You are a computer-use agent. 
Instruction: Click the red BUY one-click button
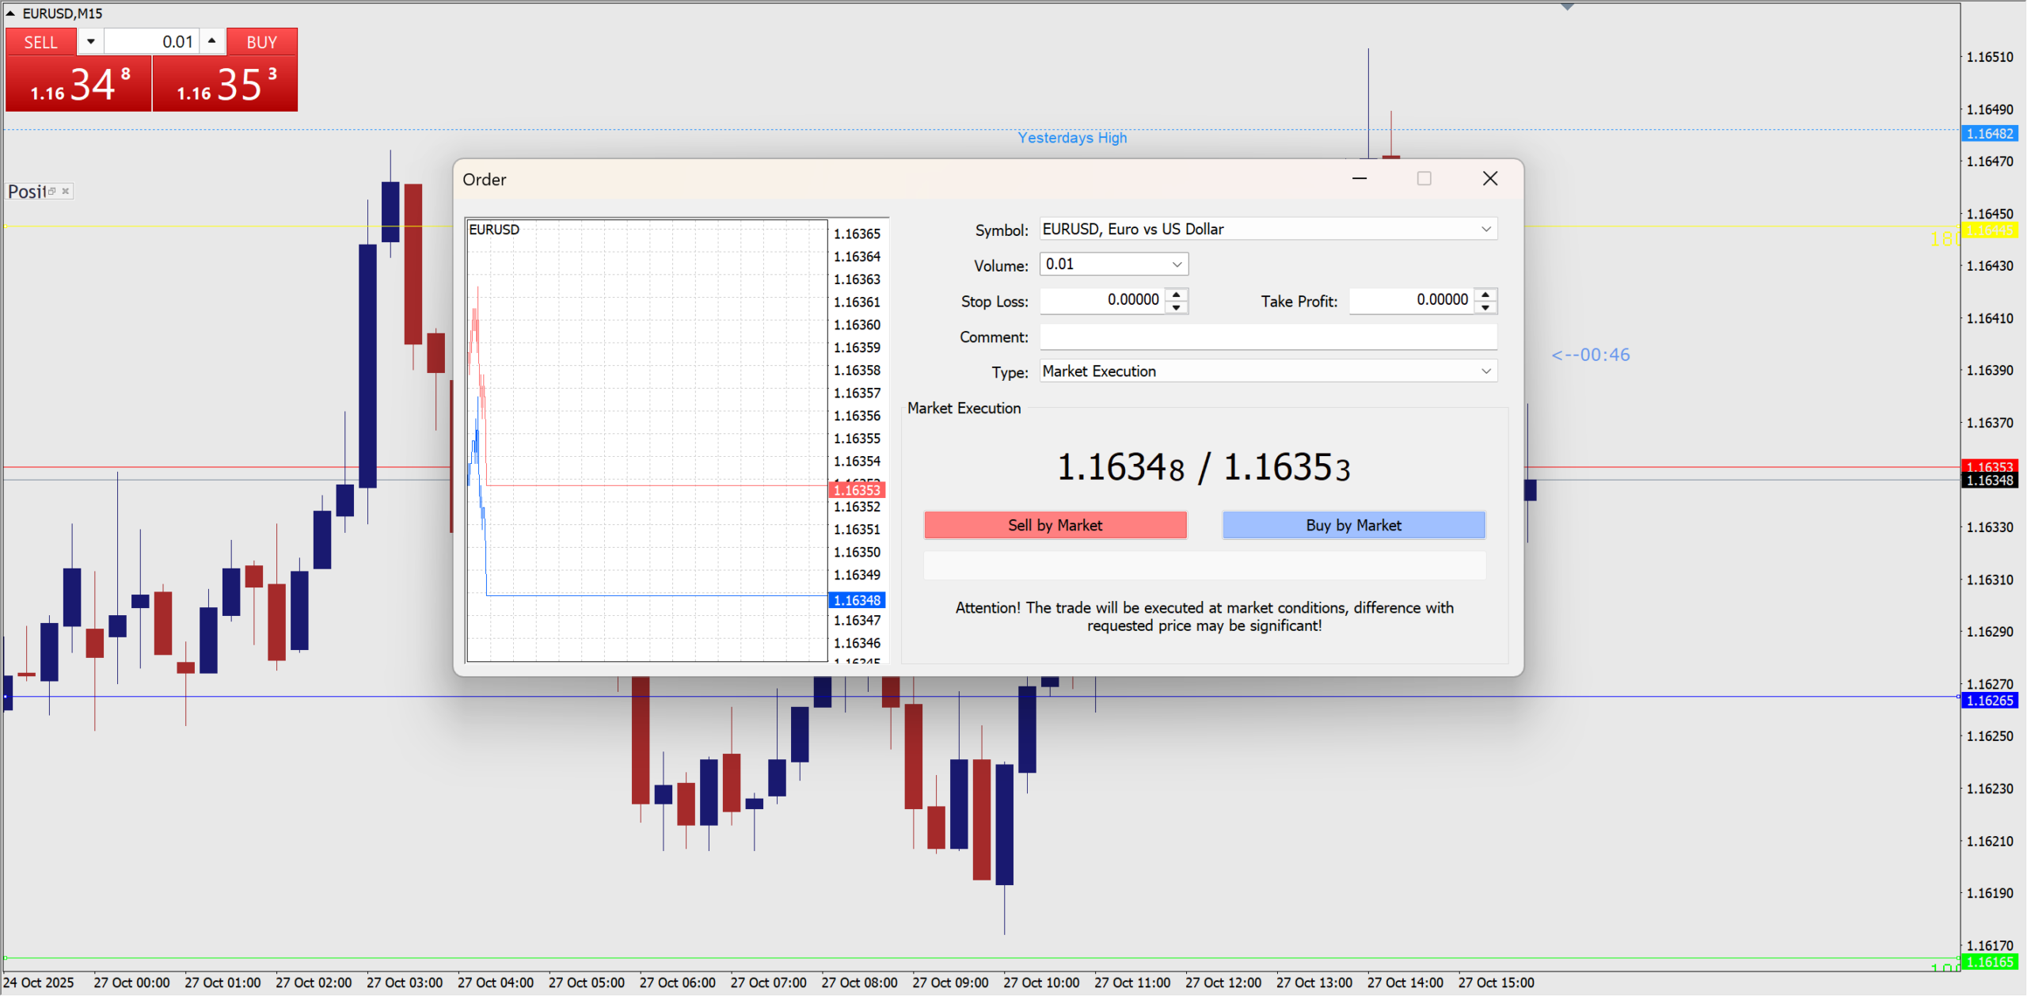click(x=262, y=42)
